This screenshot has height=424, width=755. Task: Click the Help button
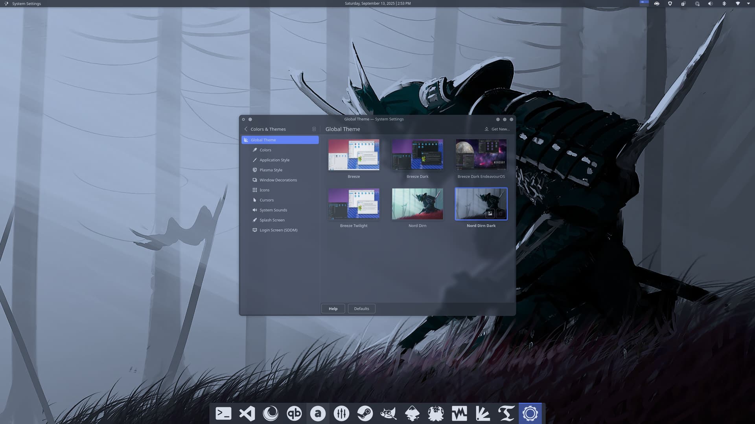[333, 309]
